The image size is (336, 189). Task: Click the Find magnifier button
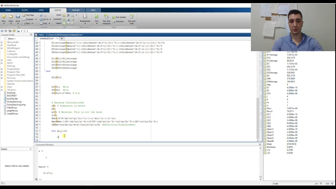coord(43,23)
